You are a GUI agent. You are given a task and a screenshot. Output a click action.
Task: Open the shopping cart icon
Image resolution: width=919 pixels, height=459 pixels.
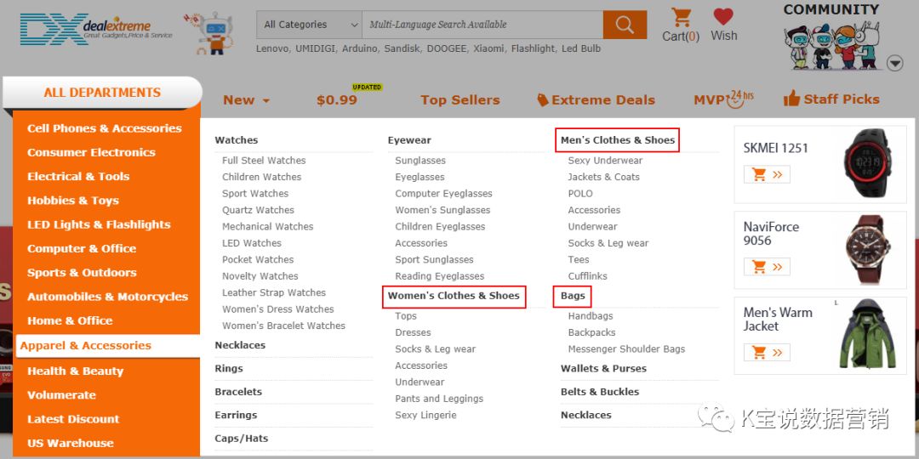681,18
